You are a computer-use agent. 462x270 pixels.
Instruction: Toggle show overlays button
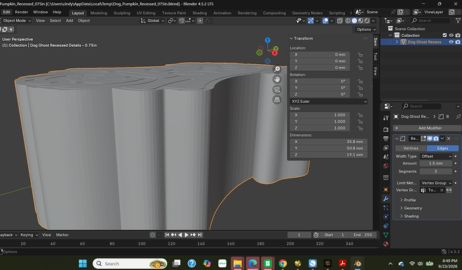(325, 21)
